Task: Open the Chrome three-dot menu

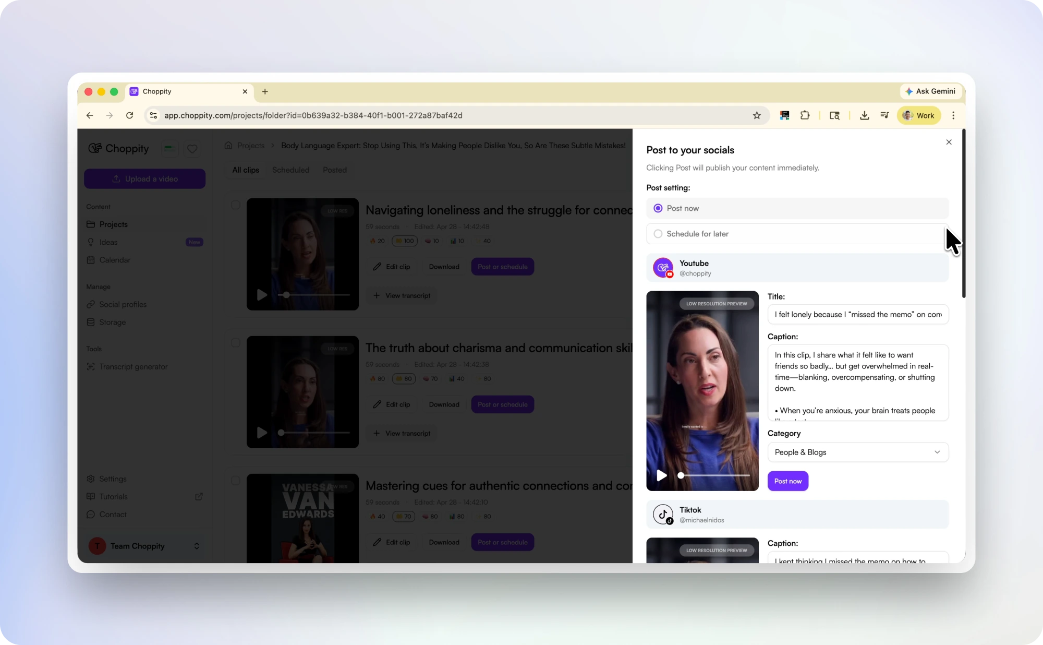Action: [x=953, y=115]
